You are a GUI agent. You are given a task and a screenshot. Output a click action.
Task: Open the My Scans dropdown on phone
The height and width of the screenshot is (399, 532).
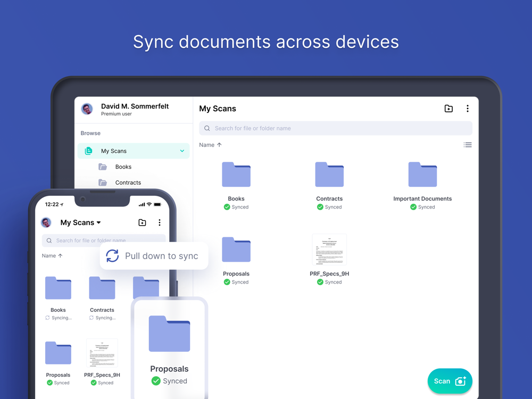(81, 222)
